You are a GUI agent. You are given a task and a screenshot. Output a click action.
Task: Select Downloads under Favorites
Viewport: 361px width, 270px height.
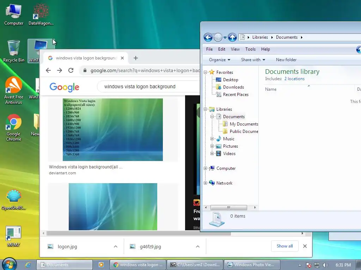pos(233,87)
